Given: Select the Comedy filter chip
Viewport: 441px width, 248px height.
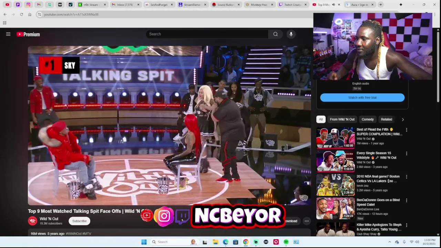Looking at the screenshot, I should [368, 119].
